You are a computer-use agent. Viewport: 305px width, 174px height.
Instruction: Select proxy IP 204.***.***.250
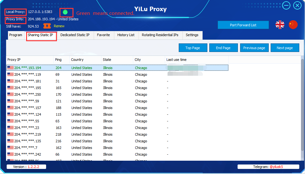(x=28, y=94)
